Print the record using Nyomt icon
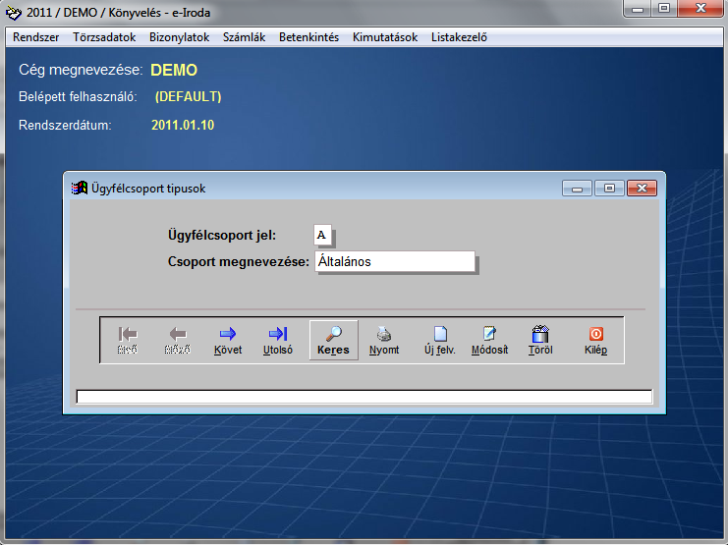This screenshot has width=728, height=545. pos(384,340)
